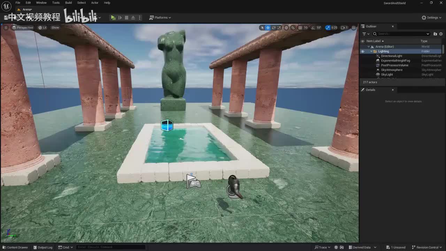Open scale snap value 0.25 menu
This screenshot has height=251, width=446.
334,28
